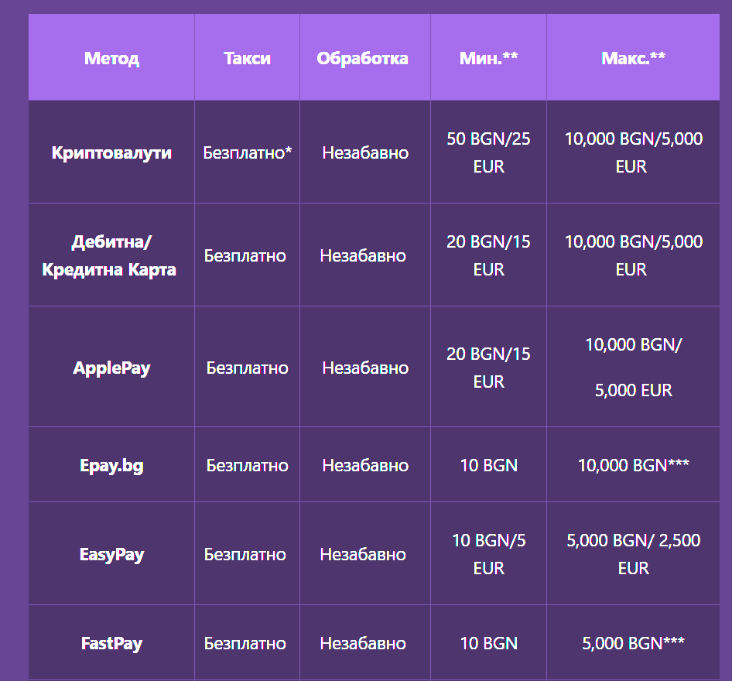
Task: Click the Обработка header cell
Action: tap(363, 58)
